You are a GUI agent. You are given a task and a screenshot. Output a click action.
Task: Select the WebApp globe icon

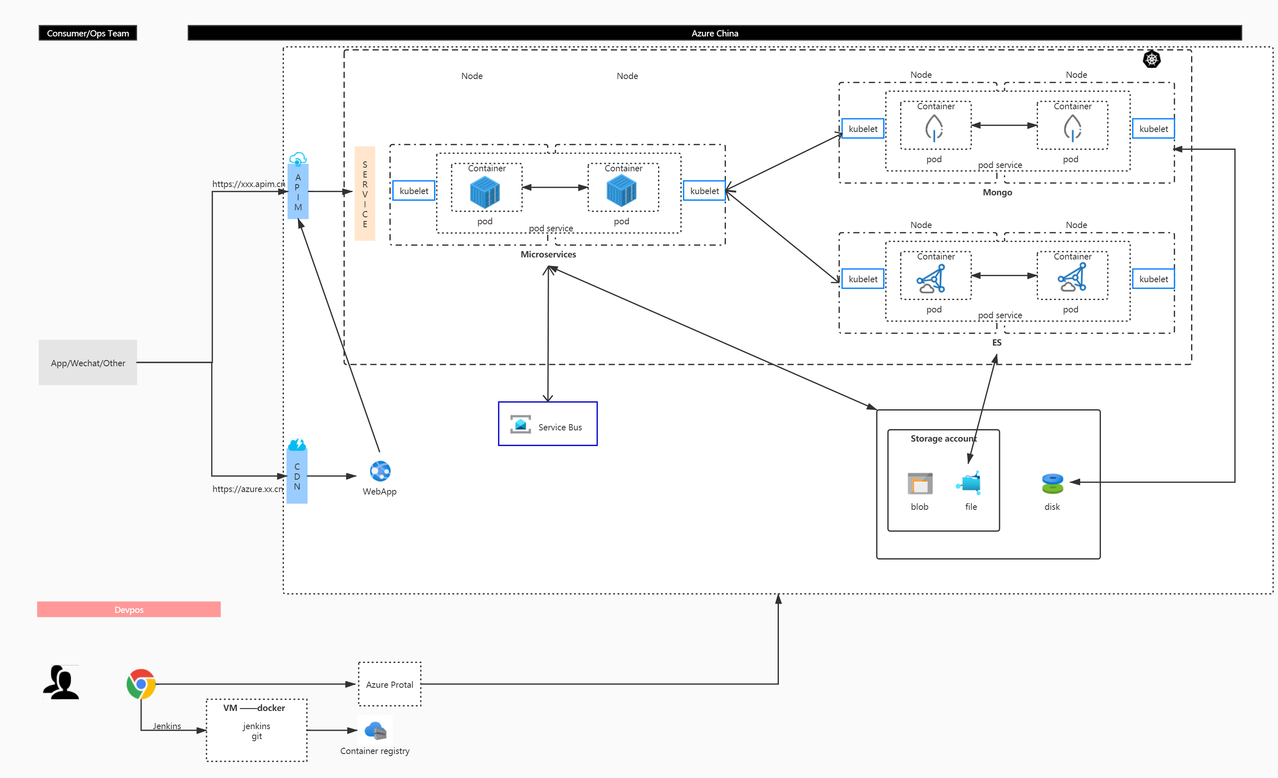point(380,471)
